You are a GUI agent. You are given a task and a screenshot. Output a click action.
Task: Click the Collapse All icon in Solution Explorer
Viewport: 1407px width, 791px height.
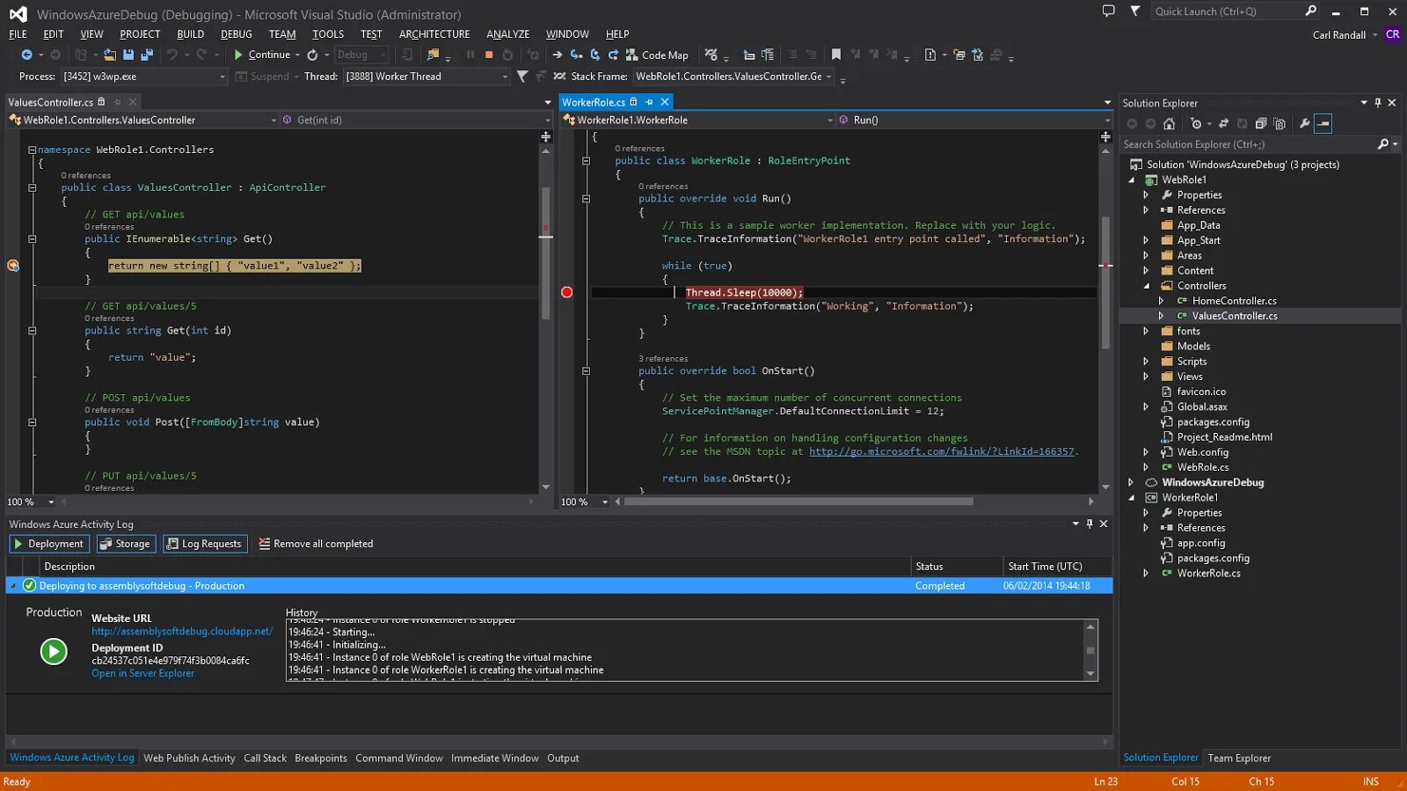click(x=1261, y=124)
